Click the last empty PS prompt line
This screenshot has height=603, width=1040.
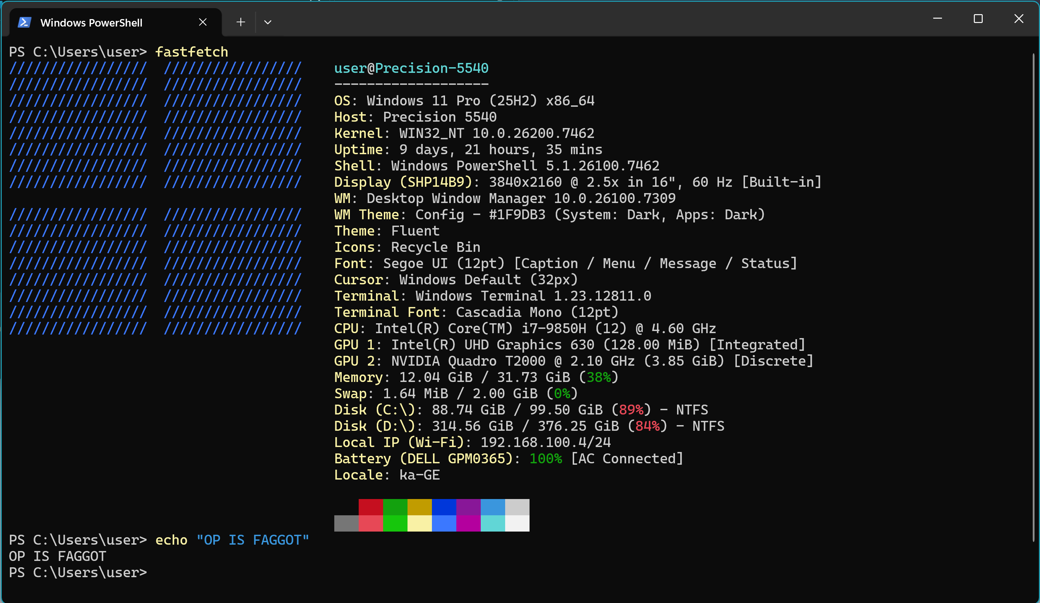[x=78, y=573]
